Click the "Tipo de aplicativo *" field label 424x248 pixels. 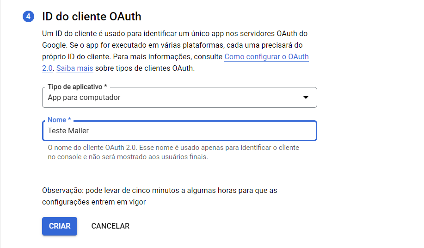77,87
